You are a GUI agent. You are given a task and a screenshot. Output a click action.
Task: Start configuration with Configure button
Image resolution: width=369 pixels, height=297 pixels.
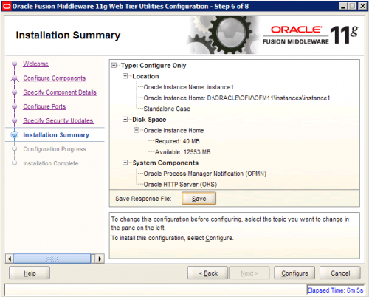coord(294,273)
